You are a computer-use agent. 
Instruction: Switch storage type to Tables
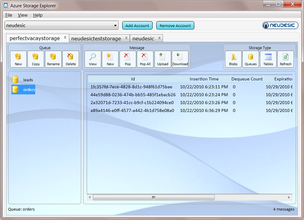click(268, 59)
